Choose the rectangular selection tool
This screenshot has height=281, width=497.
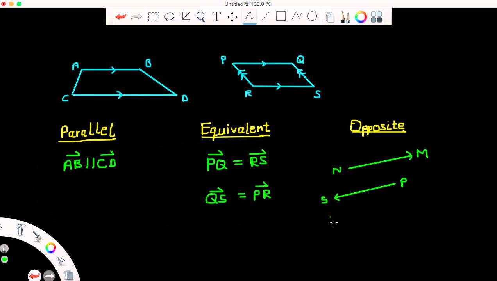tap(154, 16)
